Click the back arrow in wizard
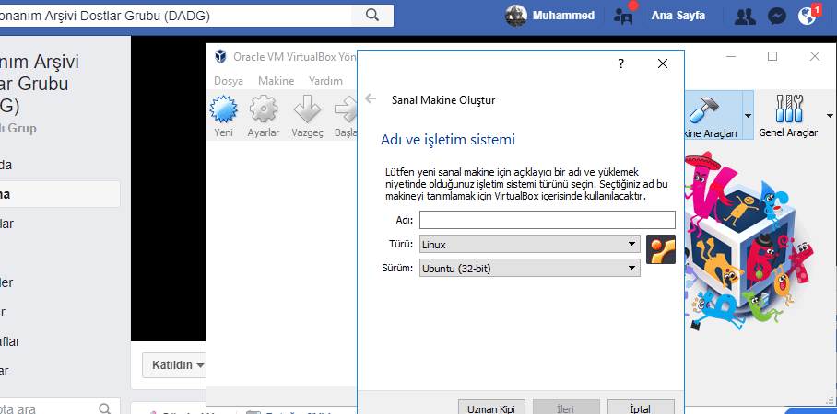Viewport: 837px width, 414px height. 371,98
